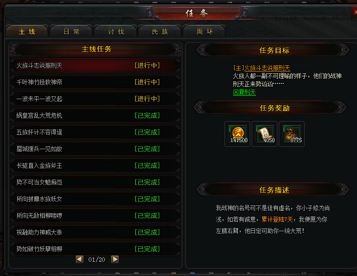Switch to the 讨伐 tab
This screenshot has width=357, height=276.
(116, 31)
